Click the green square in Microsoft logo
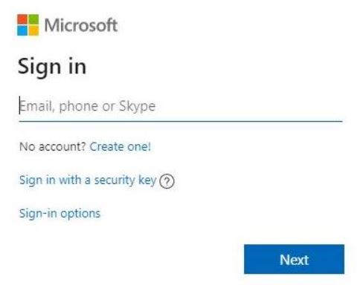360x285 pixels. point(33,19)
